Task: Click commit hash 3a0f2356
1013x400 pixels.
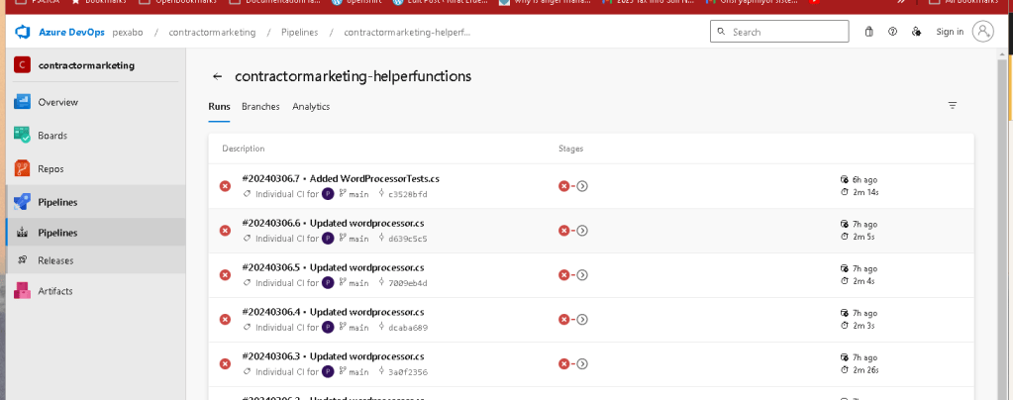Action: point(408,372)
